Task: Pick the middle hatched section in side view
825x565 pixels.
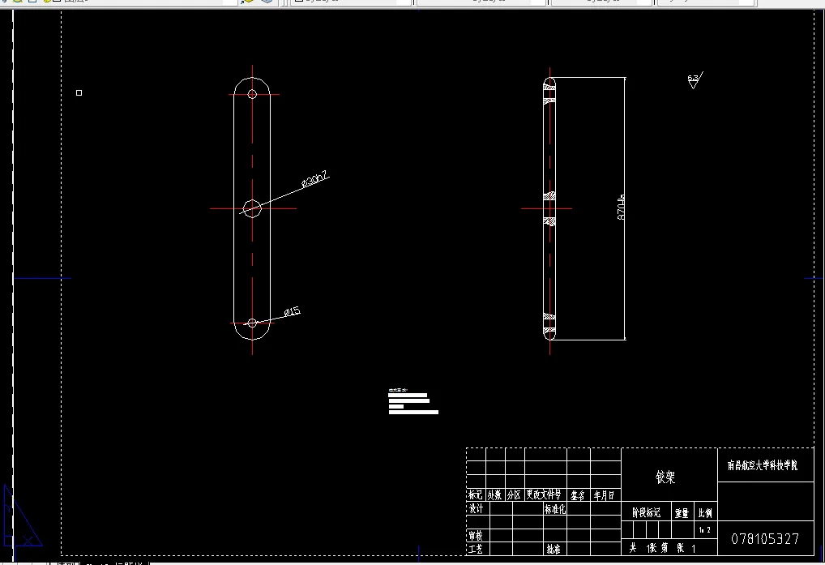Action: [549, 208]
